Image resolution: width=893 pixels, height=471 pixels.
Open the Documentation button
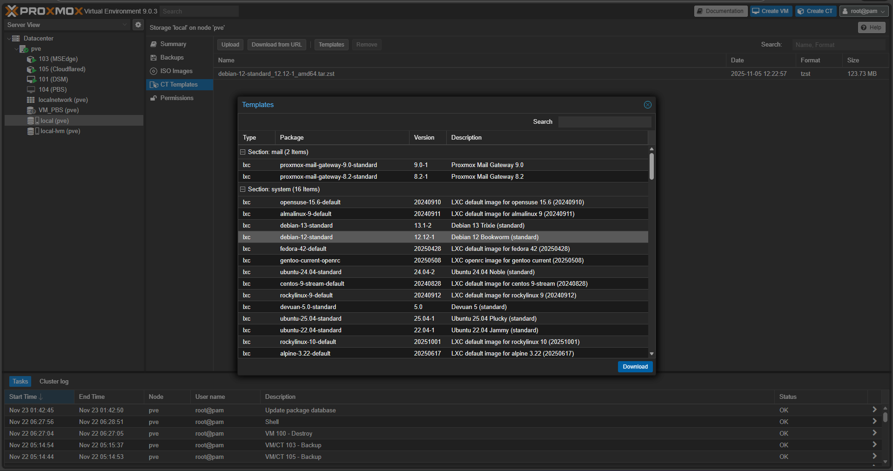(721, 11)
